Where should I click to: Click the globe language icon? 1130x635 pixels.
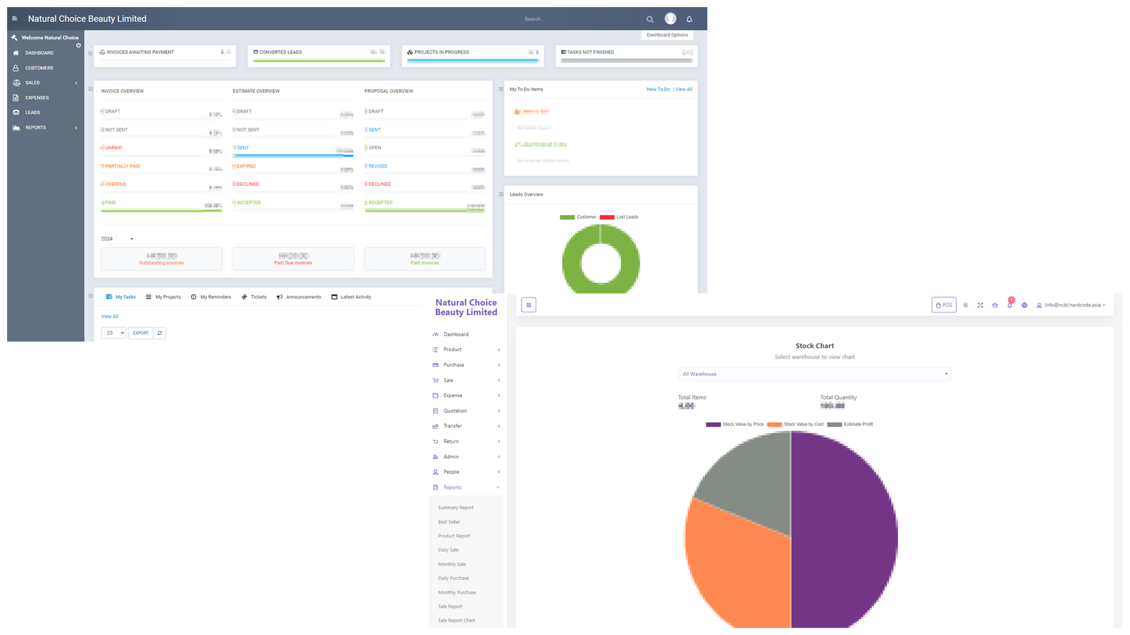coord(1024,305)
